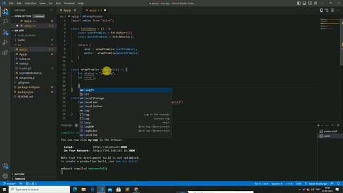
Task: Open App.js in the src file tree
Action: point(23,54)
